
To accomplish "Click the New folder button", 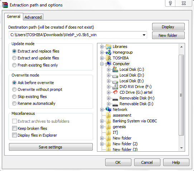I will coord(168,35).
